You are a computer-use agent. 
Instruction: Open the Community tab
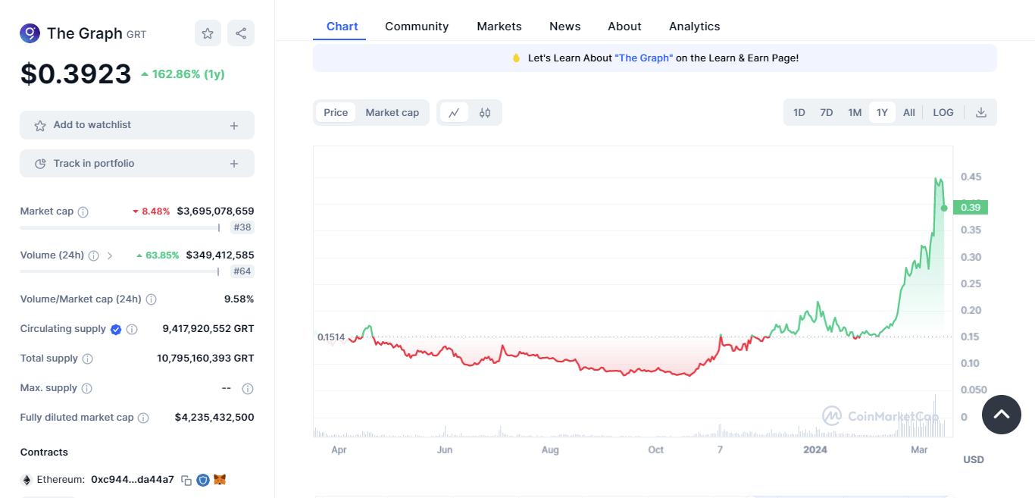417,27
